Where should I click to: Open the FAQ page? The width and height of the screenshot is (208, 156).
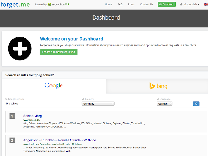tap(120, 4)
